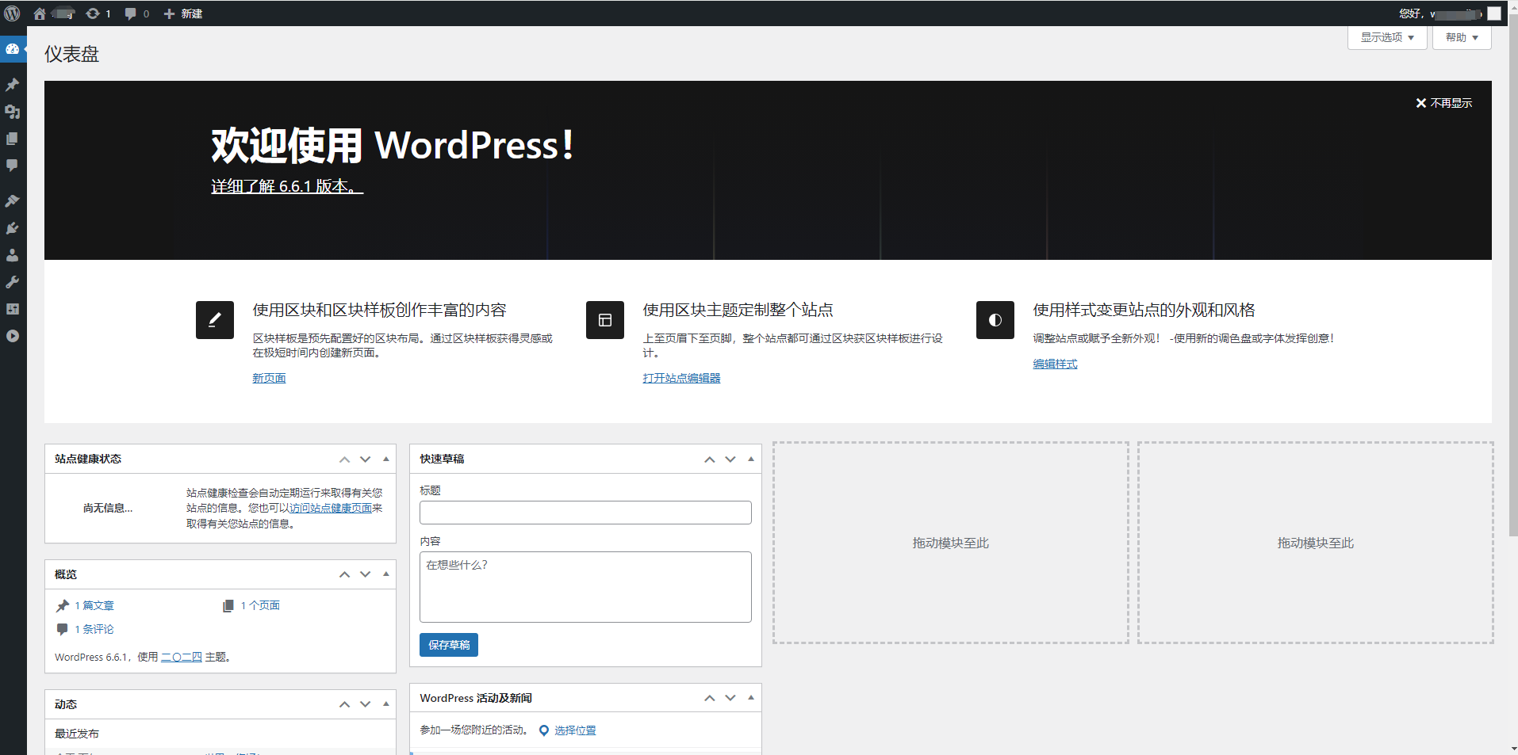1518x755 pixels.
Task: Focus the 标题 title input field
Action: tap(585, 513)
